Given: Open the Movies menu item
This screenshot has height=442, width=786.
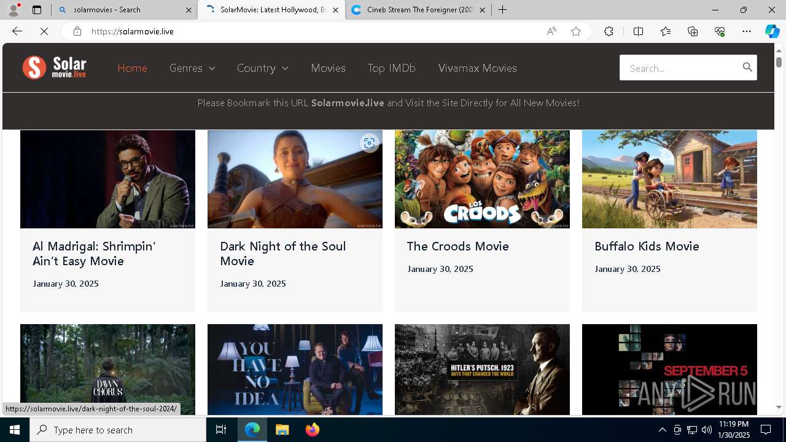Looking at the screenshot, I should click(328, 68).
